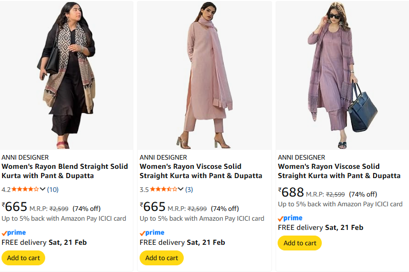
Task: Open the (3) reviews count link
Action: 189,189
